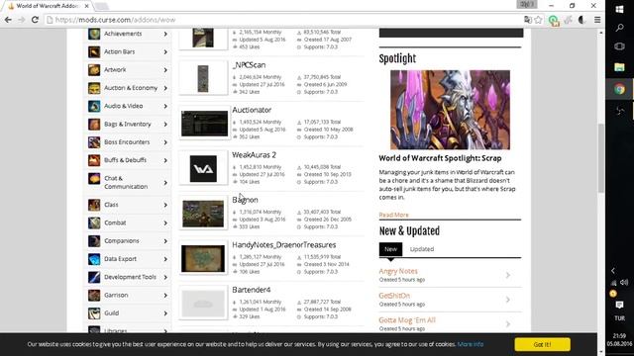The height and width of the screenshot is (356, 634).
Task: Open World of Warcraft Spotlight: Scrap headline
Action: point(440,158)
